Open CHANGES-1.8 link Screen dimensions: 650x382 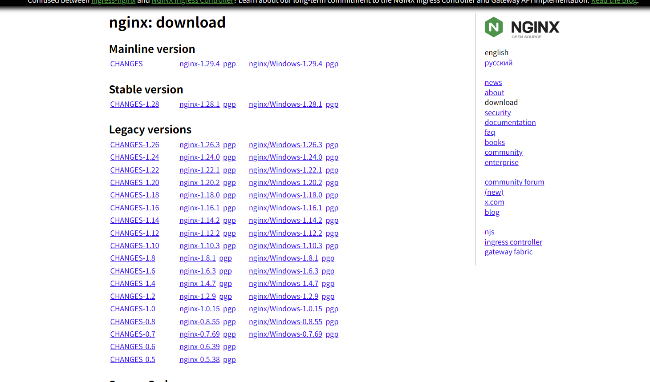(133, 258)
